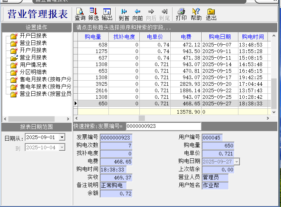
Task: Jump to first record with 到首
Action: [124, 14]
